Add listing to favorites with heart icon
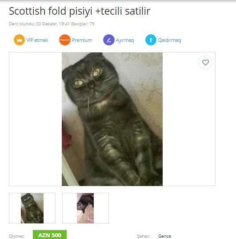The height and width of the screenshot is (239, 236). pyautogui.click(x=205, y=62)
